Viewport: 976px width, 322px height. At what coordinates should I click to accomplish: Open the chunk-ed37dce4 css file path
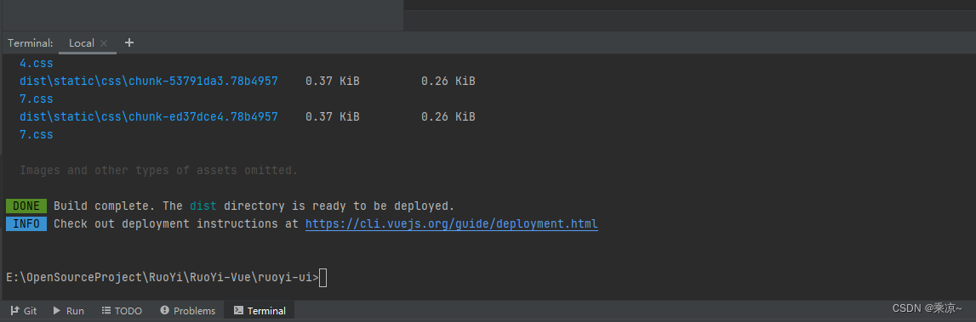tap(149, 117)
